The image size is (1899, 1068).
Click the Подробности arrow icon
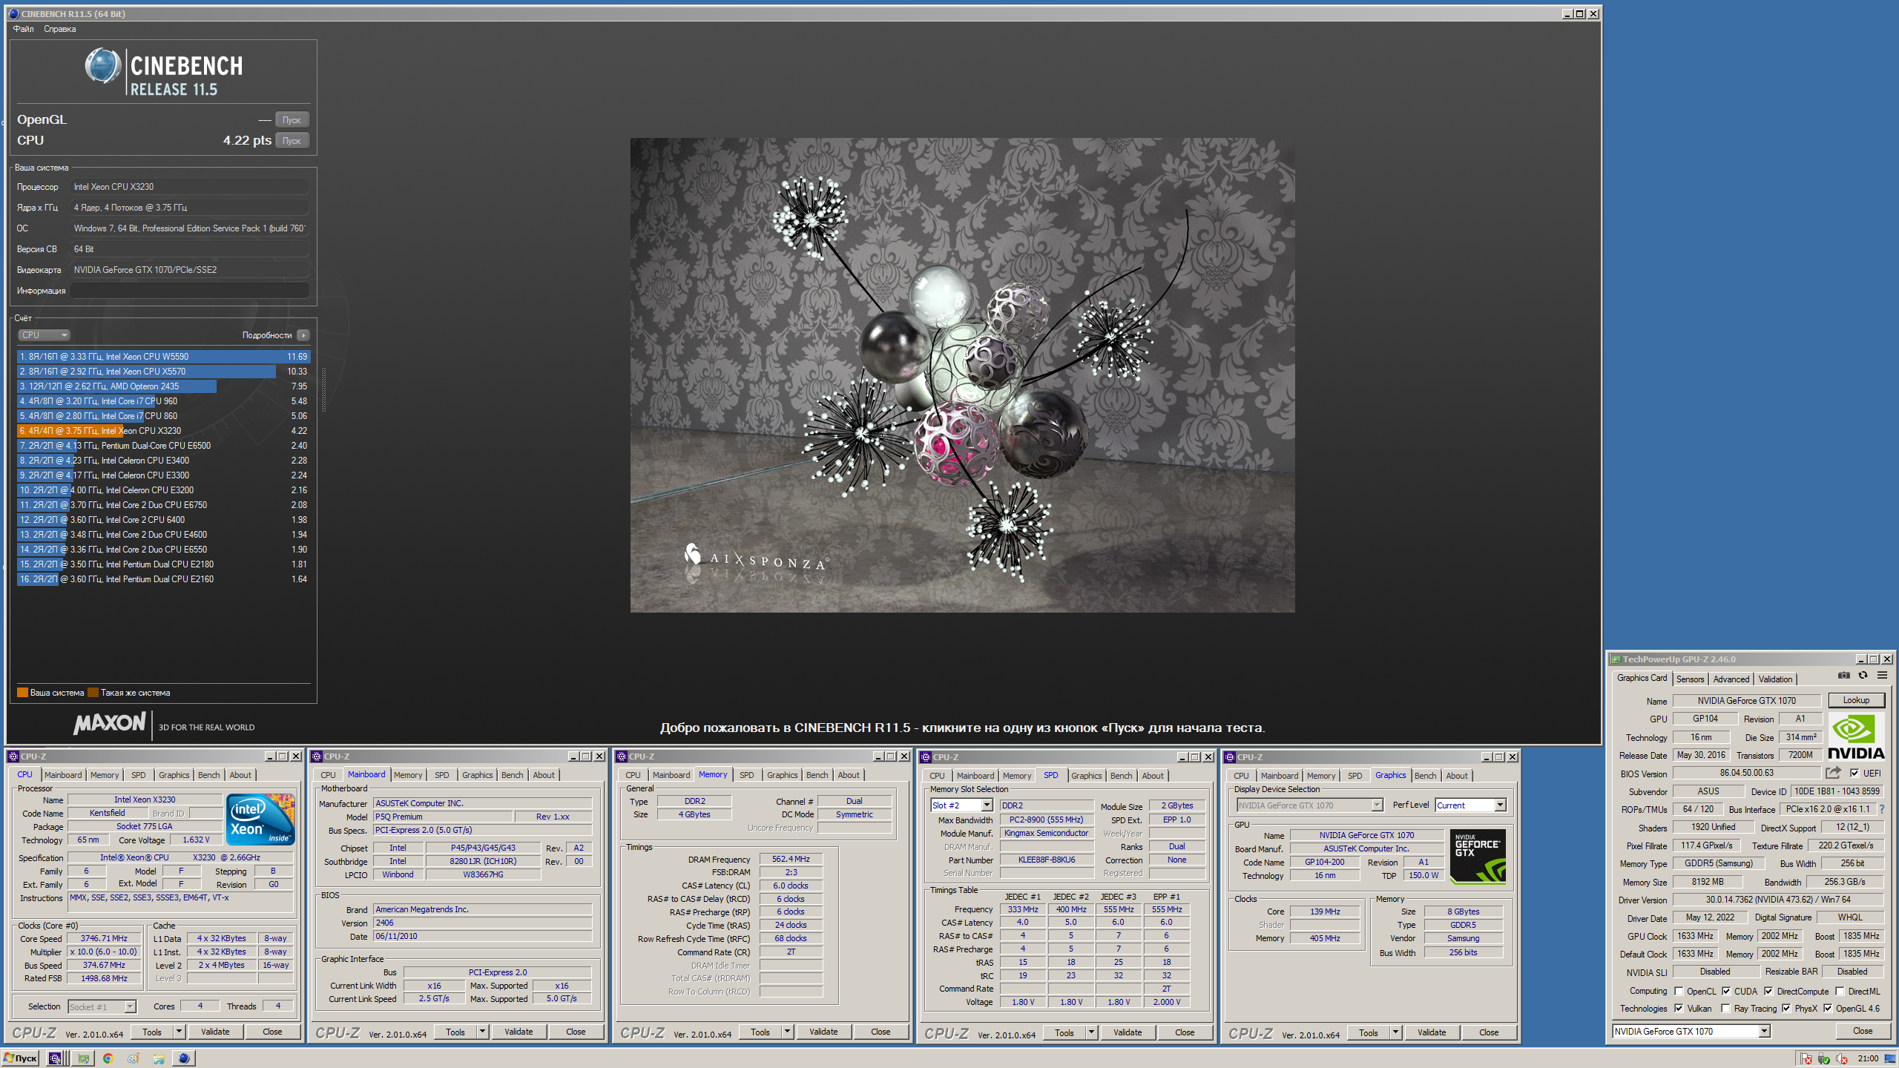303,335
